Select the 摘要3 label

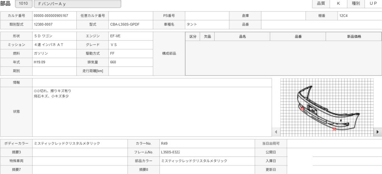pos(16,152)
